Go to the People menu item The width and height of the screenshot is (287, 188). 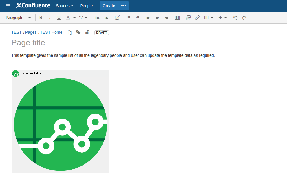click(86, 6)
